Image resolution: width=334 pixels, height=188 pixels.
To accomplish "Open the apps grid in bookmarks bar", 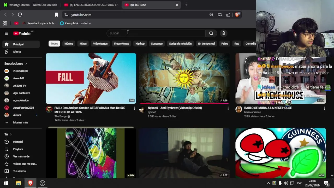I will 5,23.
